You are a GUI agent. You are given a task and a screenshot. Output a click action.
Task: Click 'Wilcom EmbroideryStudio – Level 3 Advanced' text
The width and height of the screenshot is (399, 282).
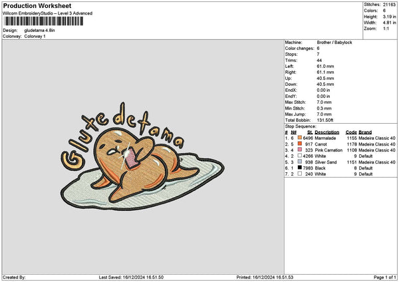click(x=48, y=13)
